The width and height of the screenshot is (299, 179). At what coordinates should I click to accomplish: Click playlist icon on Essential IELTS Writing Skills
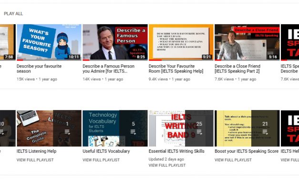[x=199, y=132]
